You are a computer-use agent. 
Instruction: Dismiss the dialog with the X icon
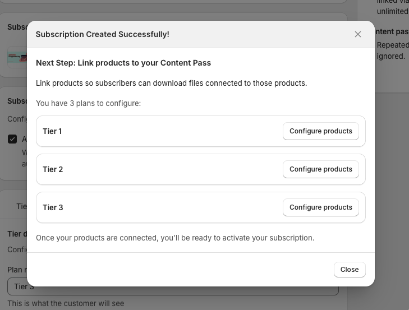tap(358, 34)
